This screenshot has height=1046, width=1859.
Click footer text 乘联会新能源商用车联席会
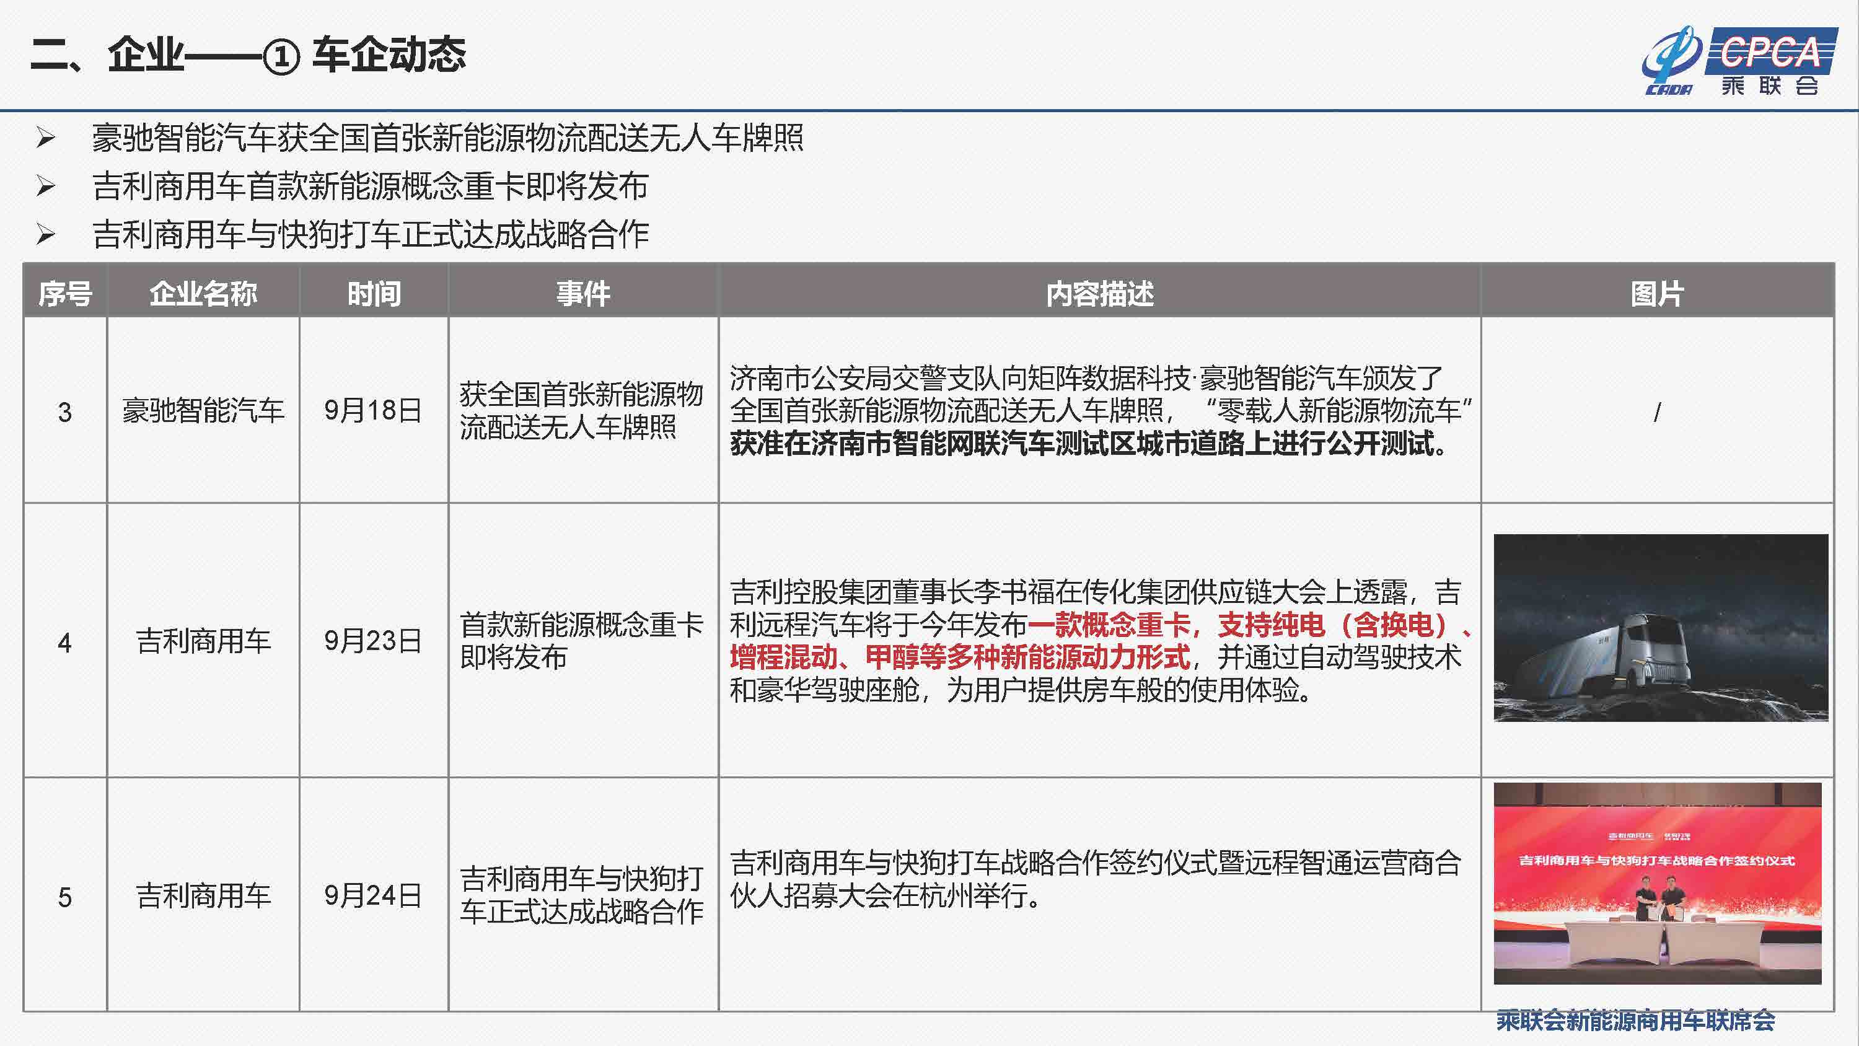click(x=1635, y=1020)
